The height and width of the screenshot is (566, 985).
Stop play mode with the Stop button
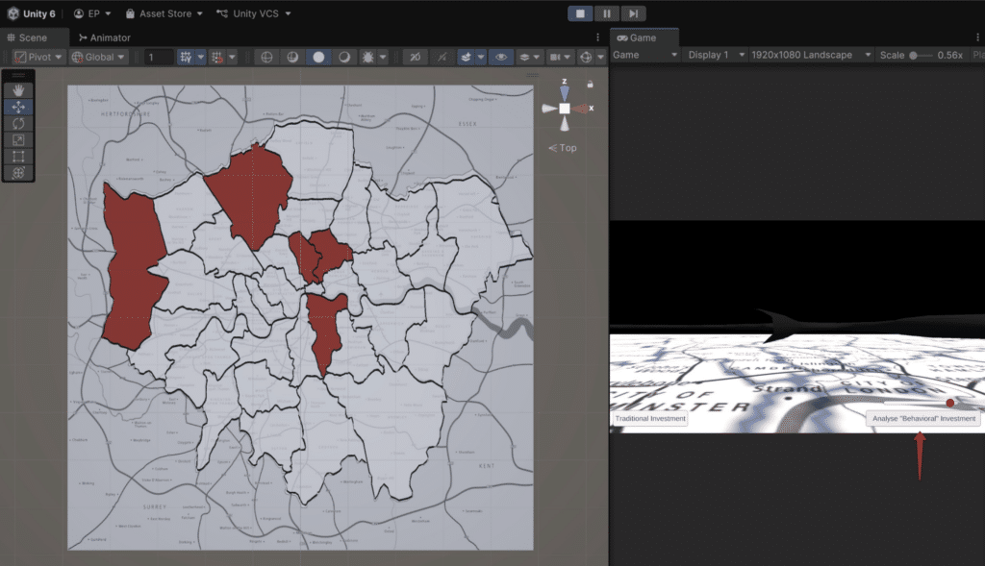(581, 13)
